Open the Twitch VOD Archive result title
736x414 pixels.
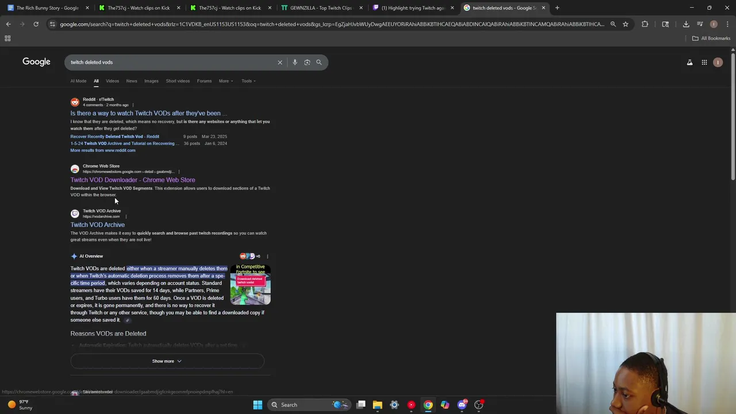click(98, 225)
